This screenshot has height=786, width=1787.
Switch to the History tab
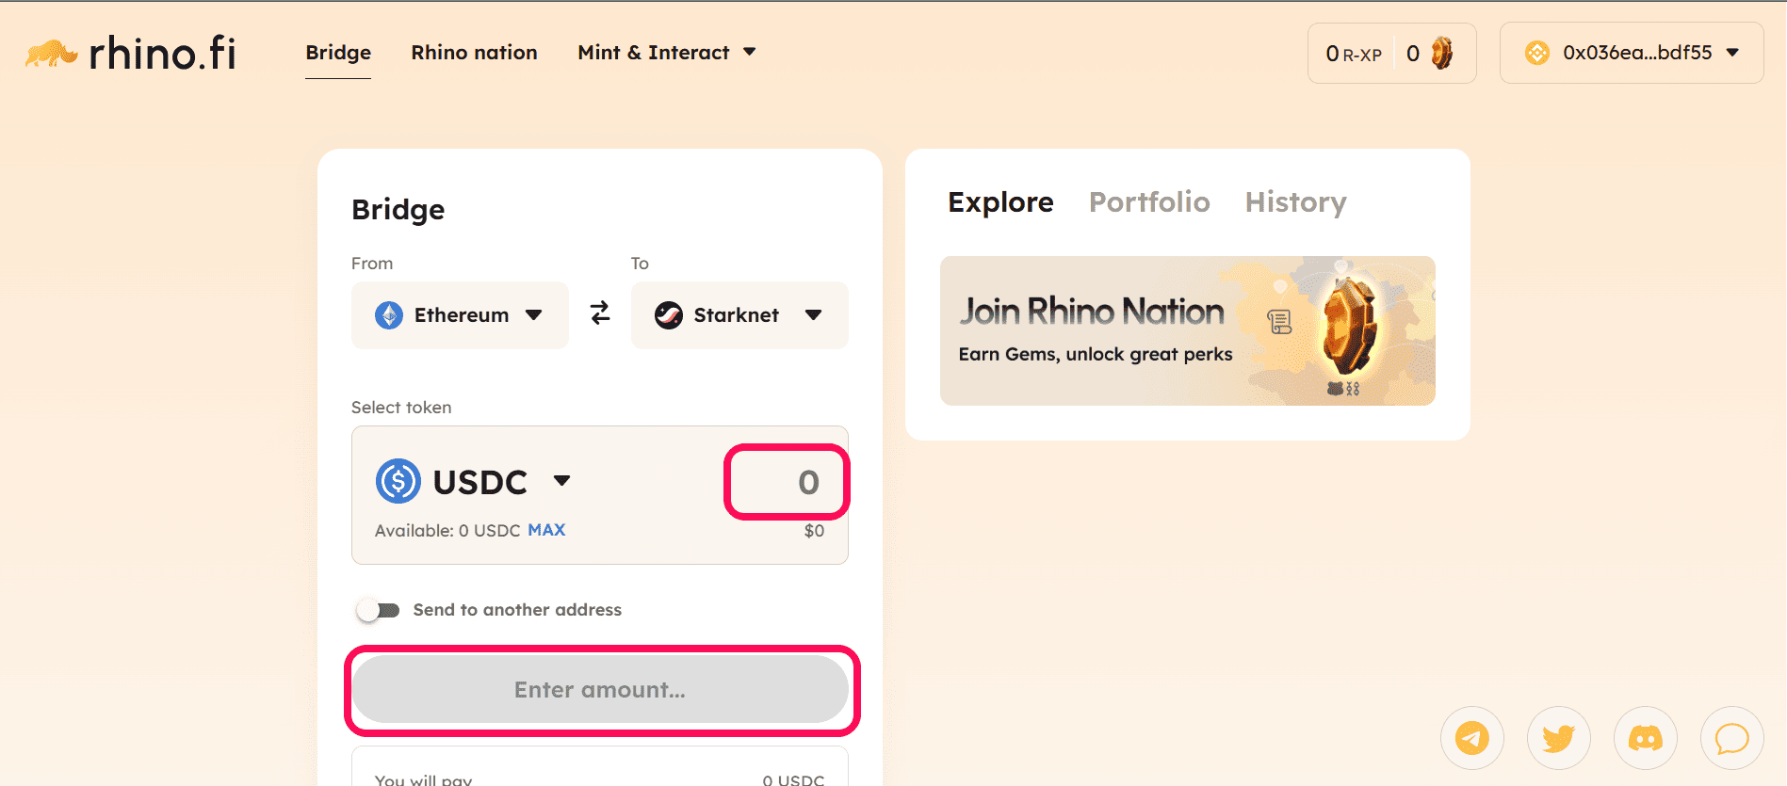pyautogui.click(x=1296, y=202)
